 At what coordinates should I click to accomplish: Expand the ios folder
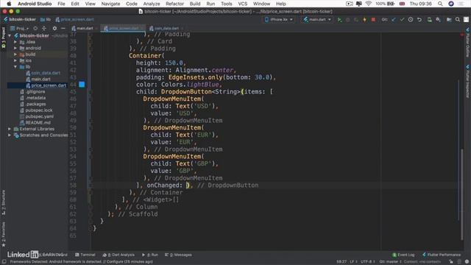coord(15,60)
